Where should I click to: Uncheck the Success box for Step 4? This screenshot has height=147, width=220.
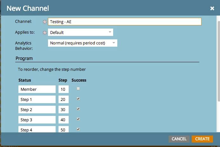tap(78, 129)
